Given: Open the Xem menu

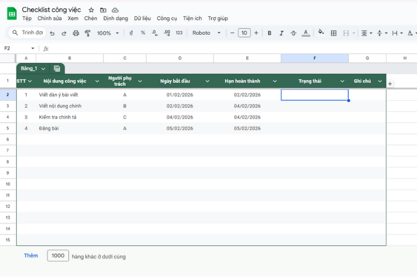Looking at the screenshot, I should (x=73, y=18).
